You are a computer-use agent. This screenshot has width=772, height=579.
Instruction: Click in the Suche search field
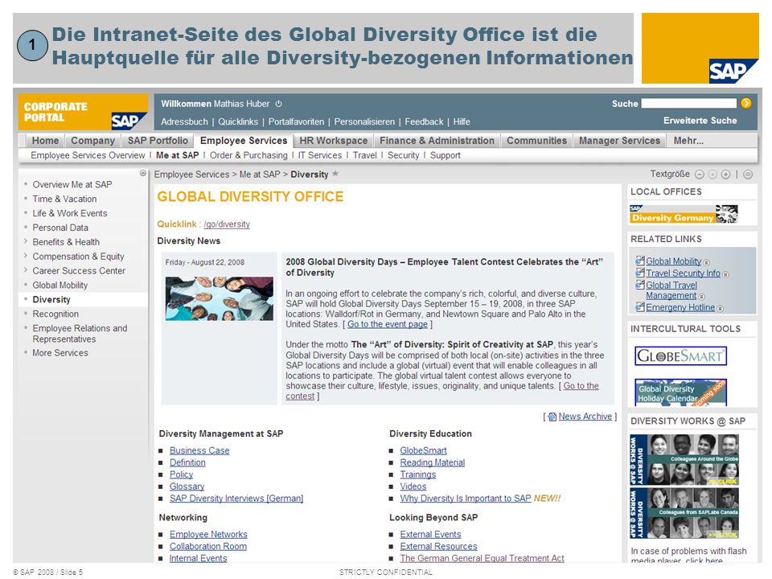pos(689,104)
